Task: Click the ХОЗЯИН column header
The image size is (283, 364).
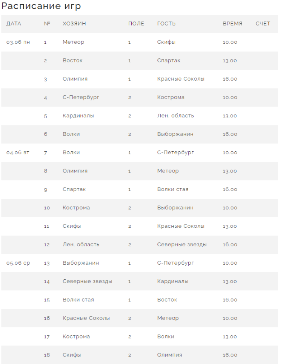Action: [x=74, y=24]
